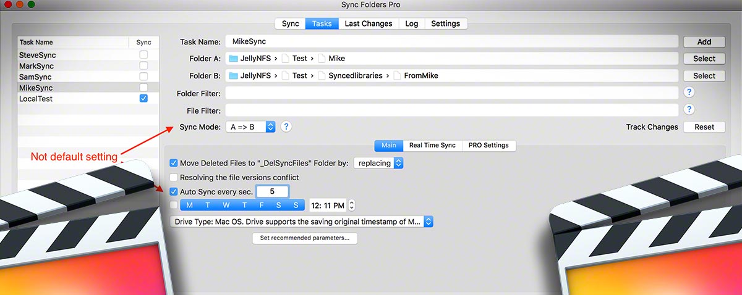Viewport: 742px width, 295px height.
Task: Click time stepper next to 12:11 PM
Action: tap(352, 206)
